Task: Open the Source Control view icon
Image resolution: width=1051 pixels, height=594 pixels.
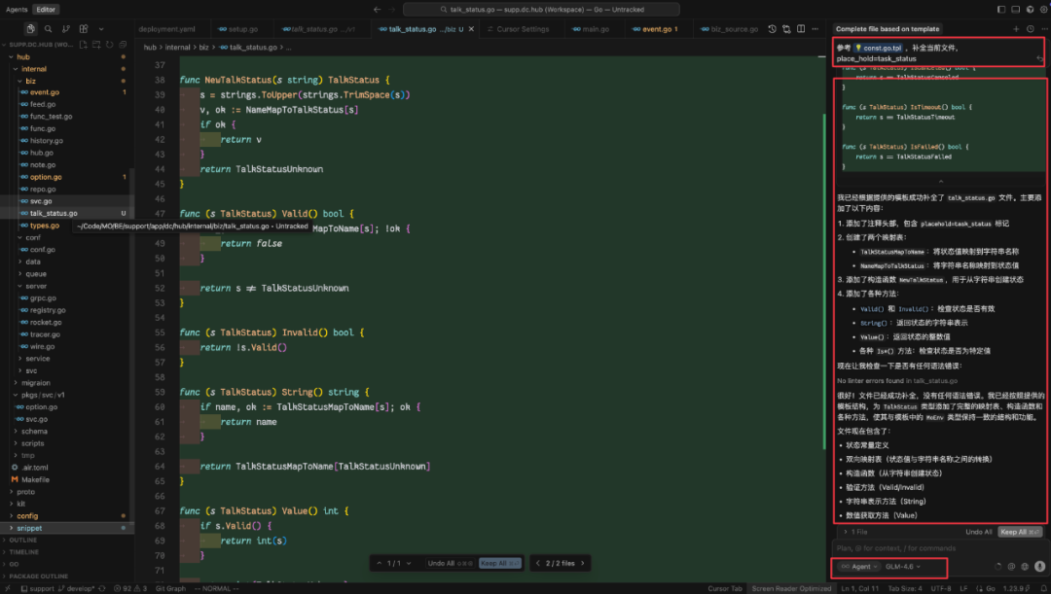Action: point(66,29)
